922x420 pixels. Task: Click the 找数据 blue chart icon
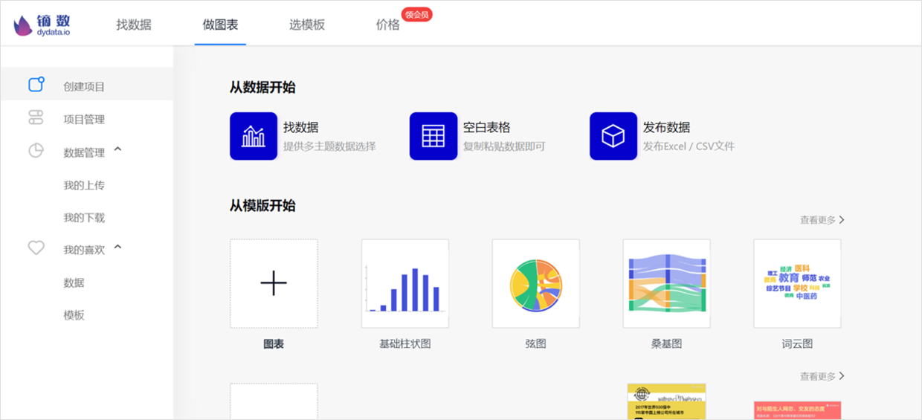coord(254,136)
